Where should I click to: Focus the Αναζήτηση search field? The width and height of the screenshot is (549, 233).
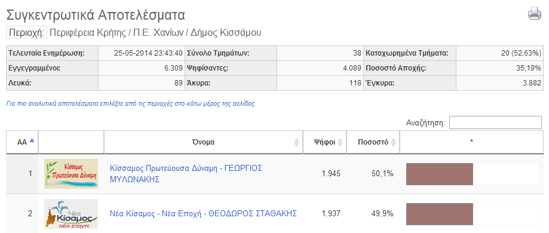(495, 122)
